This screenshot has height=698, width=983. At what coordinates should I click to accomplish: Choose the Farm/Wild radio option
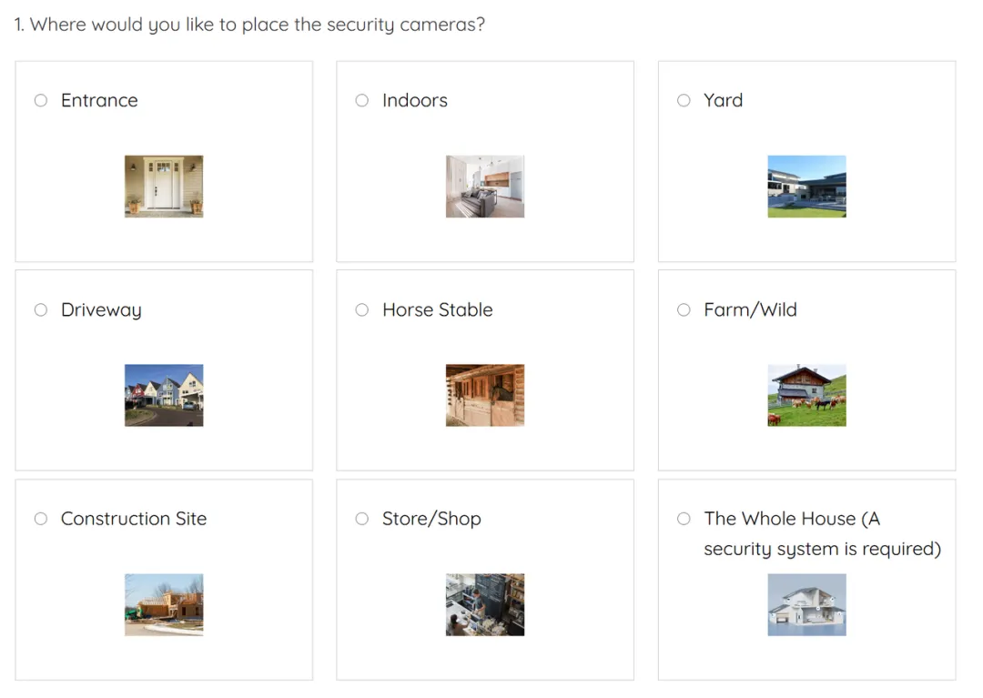684,309
